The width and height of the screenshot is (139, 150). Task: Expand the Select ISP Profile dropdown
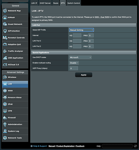pos(81,30)
